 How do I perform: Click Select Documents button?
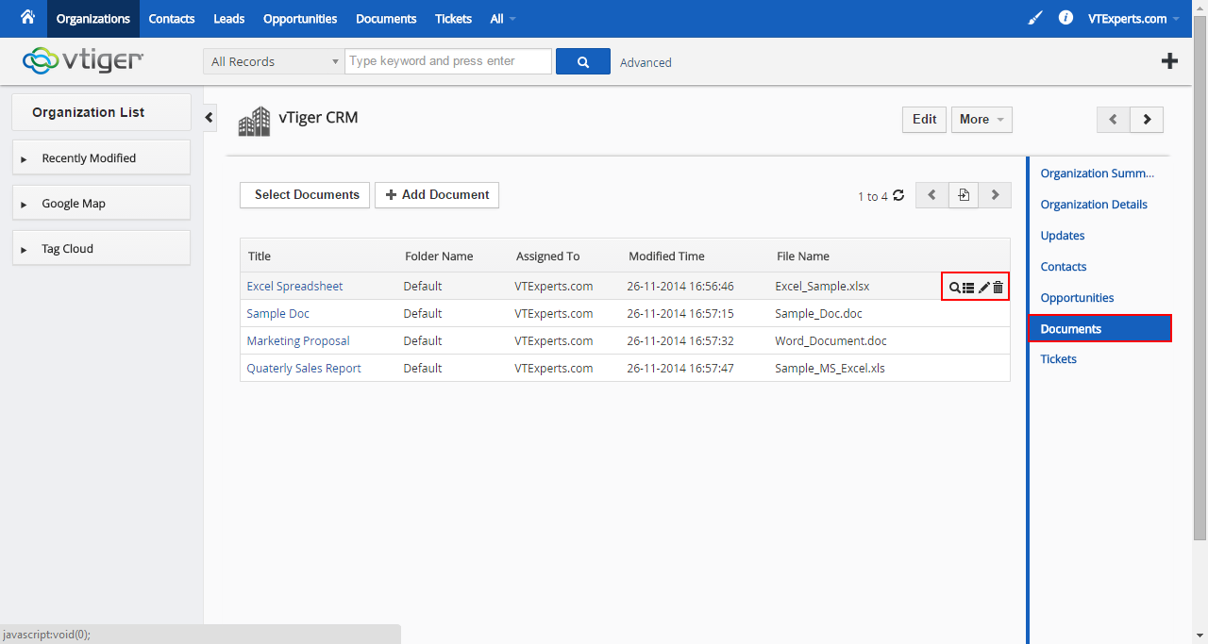point(305,195)
